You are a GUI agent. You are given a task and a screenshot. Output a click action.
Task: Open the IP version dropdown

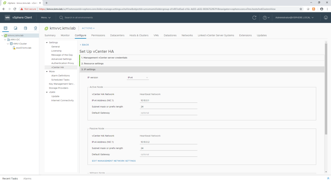(x=138, y=78)
